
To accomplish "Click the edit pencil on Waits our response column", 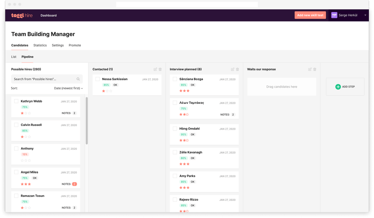I will [x=310, y=69].
